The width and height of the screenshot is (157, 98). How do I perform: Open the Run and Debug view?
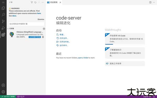click(3, 28)
